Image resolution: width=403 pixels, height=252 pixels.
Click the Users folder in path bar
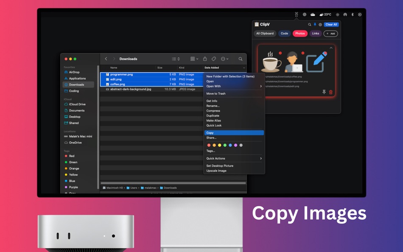(x=132, y=188)
